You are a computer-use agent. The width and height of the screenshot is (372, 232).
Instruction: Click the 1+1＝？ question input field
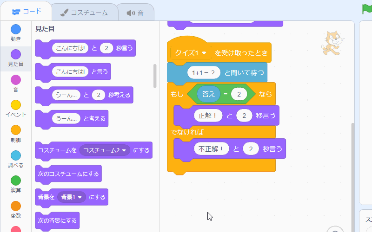point(204,73)
